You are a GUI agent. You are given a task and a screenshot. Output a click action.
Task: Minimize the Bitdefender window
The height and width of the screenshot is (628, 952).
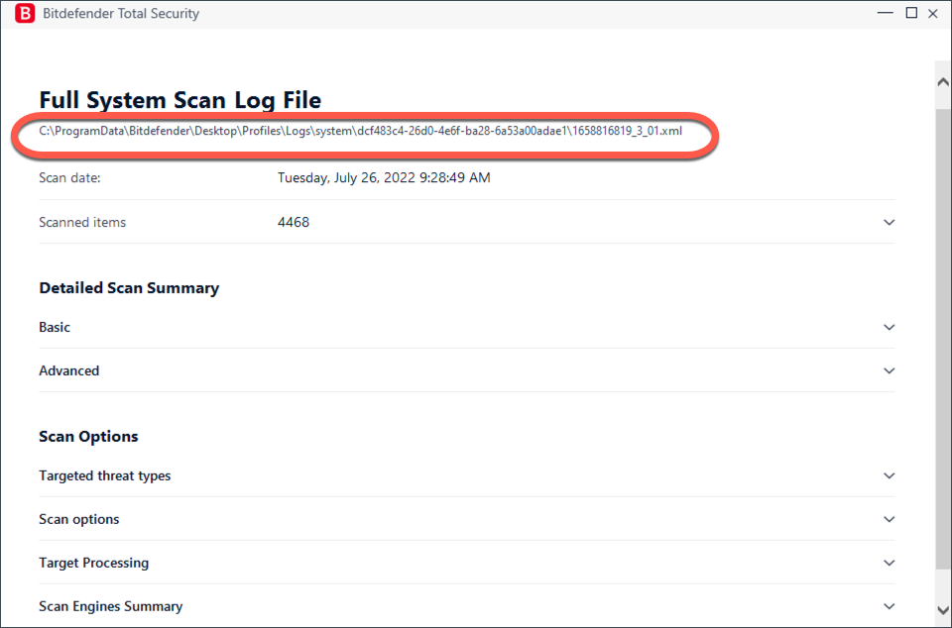click(x=886, y=13)
